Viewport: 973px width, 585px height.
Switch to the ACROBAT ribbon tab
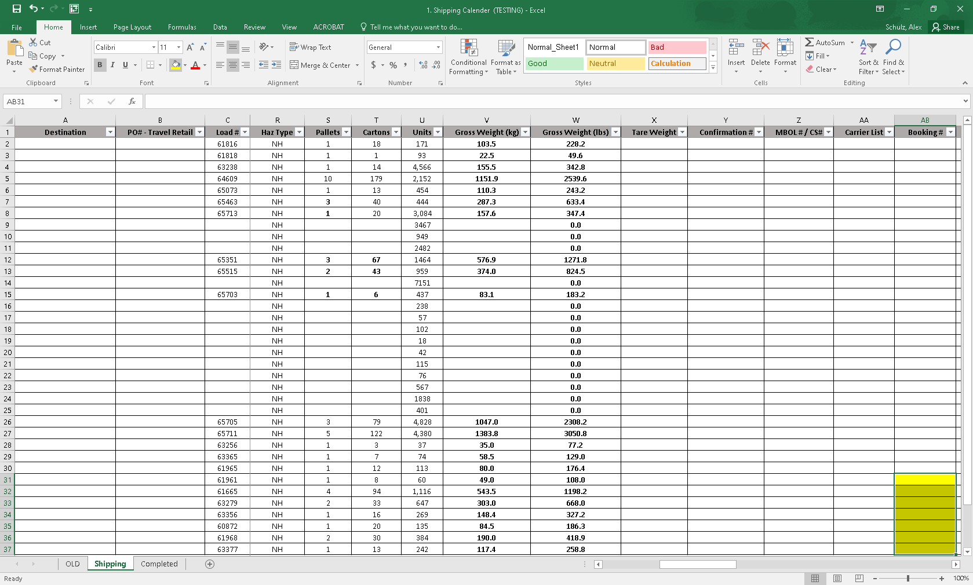pyautogui.click(x=328, y=27)
